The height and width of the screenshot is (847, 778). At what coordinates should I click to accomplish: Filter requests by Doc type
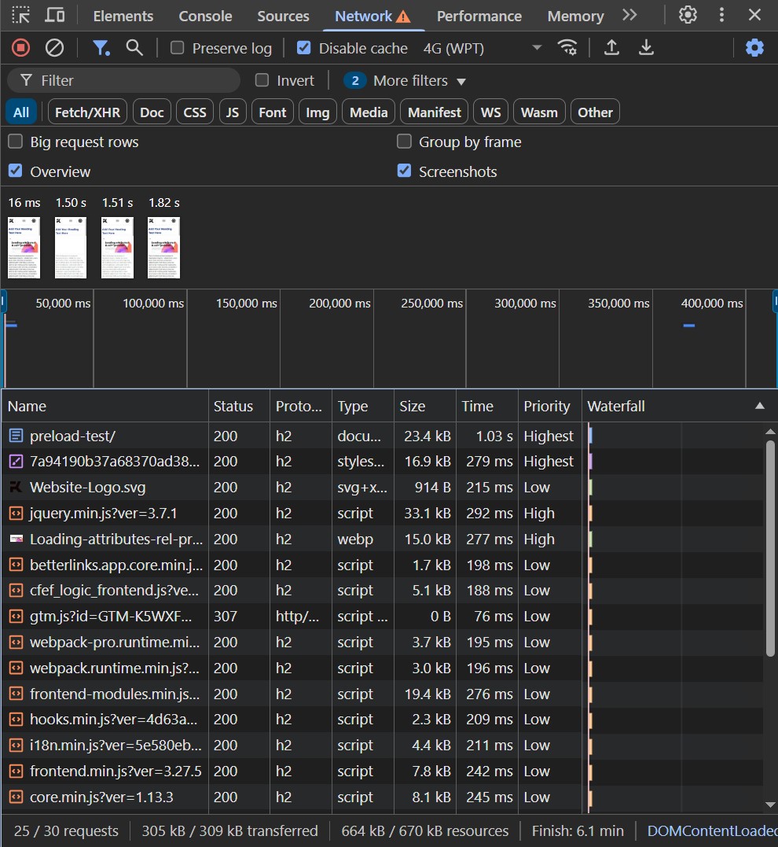coord(152,112)
